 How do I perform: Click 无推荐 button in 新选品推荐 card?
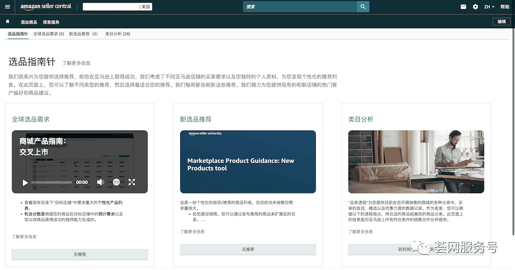[x=248, y=249]
